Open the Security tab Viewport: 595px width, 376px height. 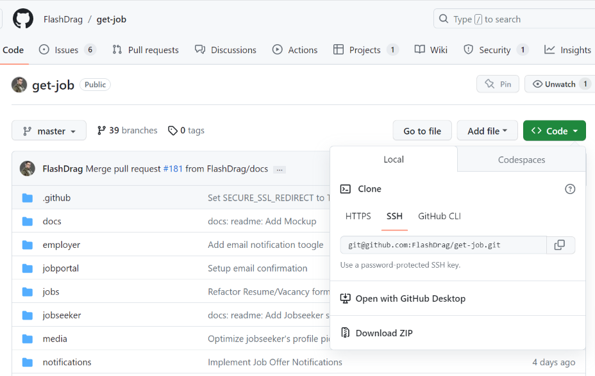point(496,50)
